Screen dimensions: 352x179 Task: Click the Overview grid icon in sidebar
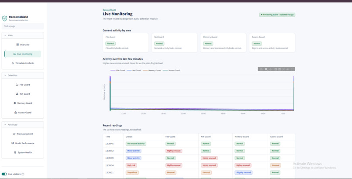coord(17,45)
